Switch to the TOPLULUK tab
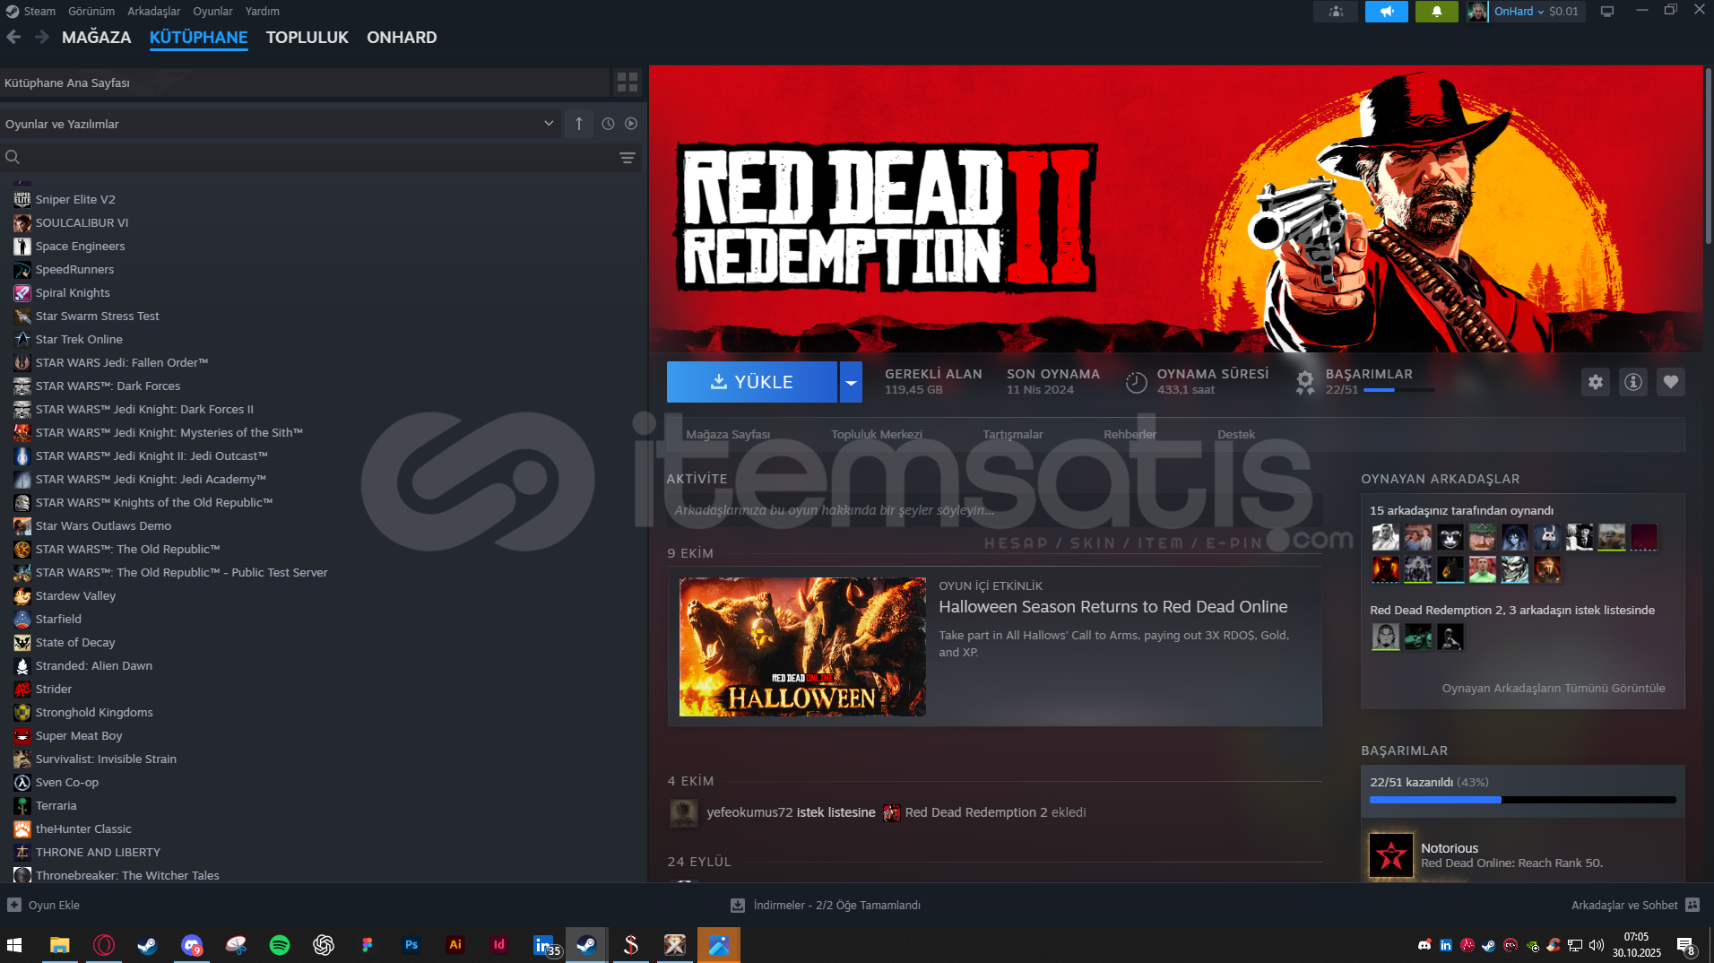The width and height of the screenshot is (1714, 963). pyautogui.click(x=307, y=38)
